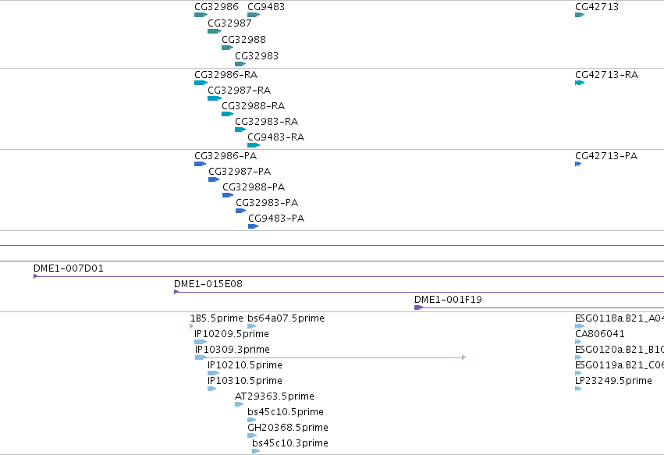Select the bs64a07.5prime EST

[251, 326]
